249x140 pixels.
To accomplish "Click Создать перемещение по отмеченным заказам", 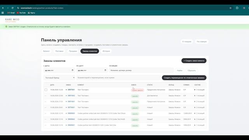I will (184, 78).
